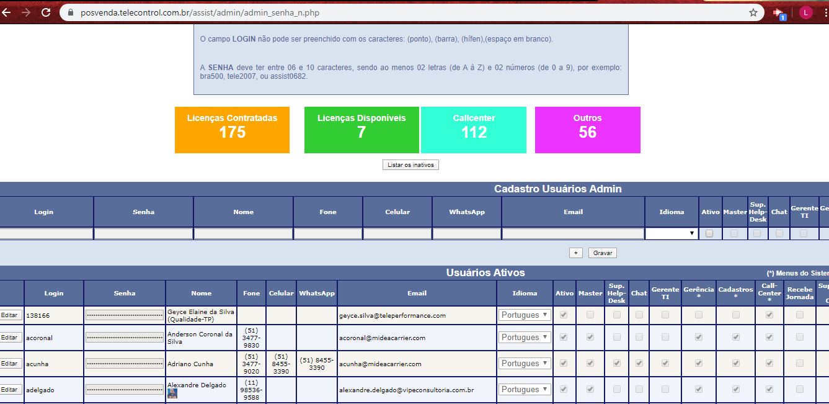This screenshot has height=404, width=829.
Task: Open the Idioma dropdown for user 138166
Action: point(525,315)
